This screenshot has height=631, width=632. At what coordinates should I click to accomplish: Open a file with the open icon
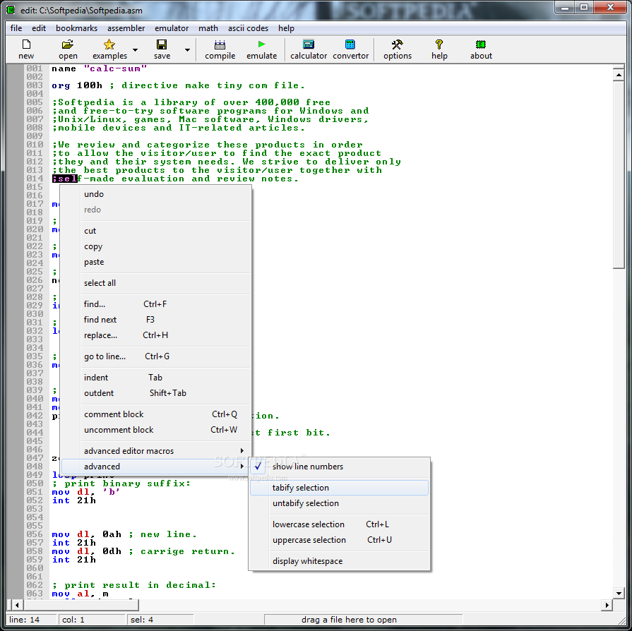coord(68,44)
